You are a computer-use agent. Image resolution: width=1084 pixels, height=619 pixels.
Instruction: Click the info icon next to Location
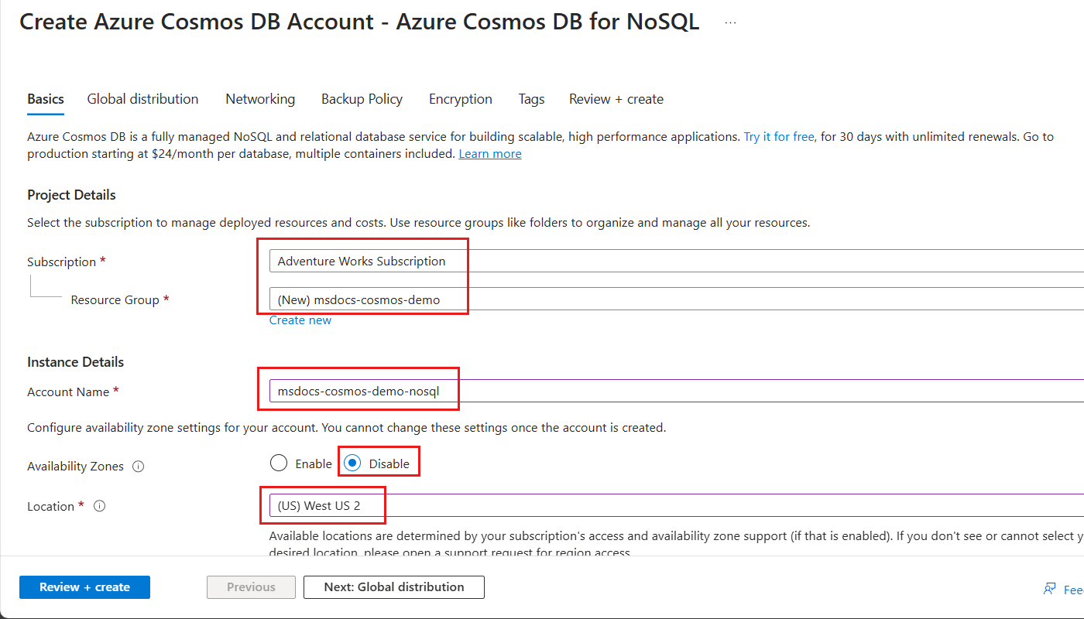pyautogui.click(x=99, y=505)
